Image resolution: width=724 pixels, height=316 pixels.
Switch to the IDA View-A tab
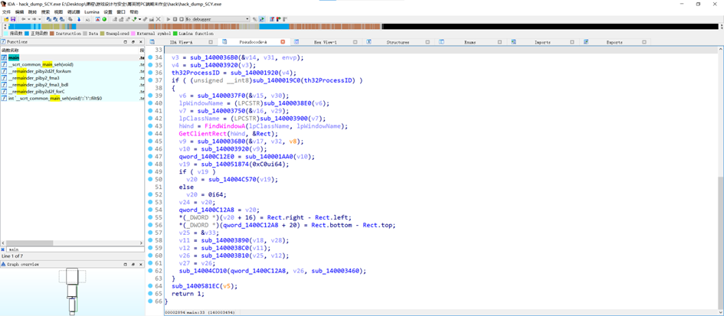click(181, 42)
